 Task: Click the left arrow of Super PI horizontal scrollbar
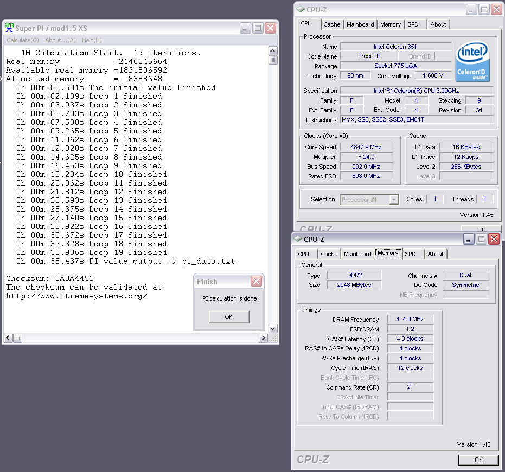[8, 338]
